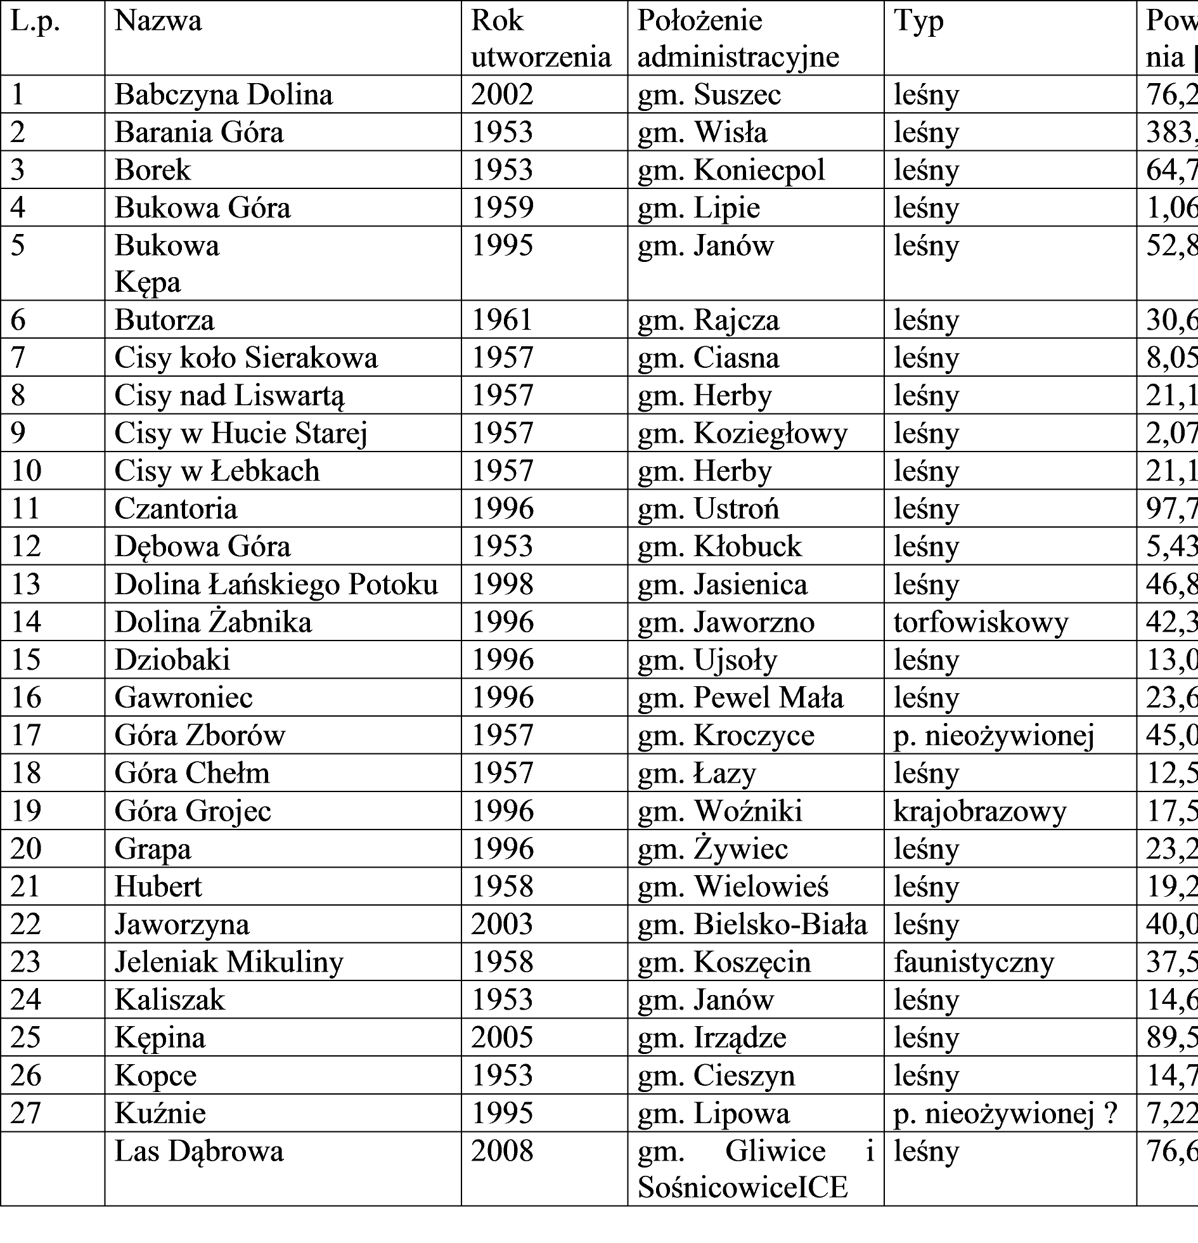
Task: Select the 'Las Dąbrowa' name cell
Action: [x=199, y=1151]
